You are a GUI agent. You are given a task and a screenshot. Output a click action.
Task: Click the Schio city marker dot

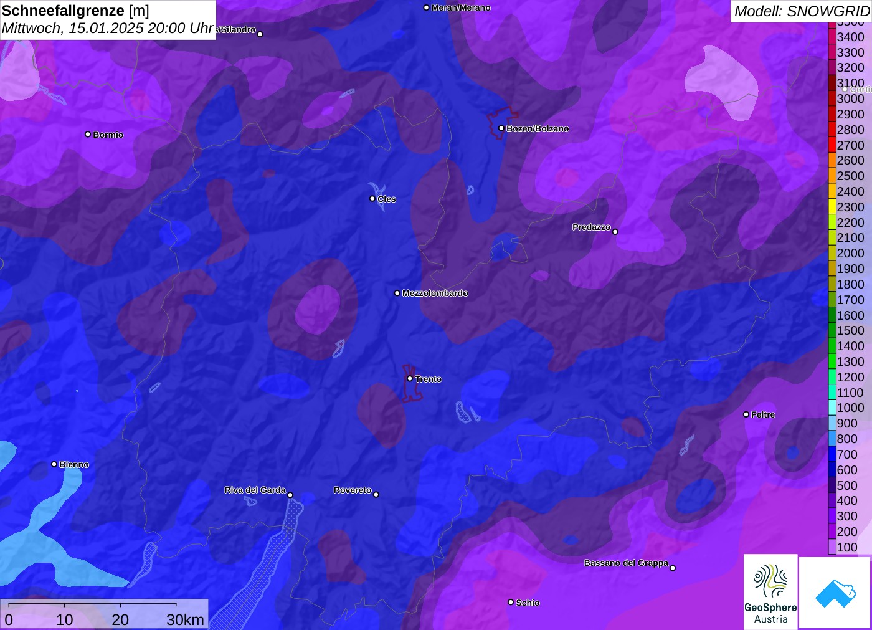(x=511, y=602)
